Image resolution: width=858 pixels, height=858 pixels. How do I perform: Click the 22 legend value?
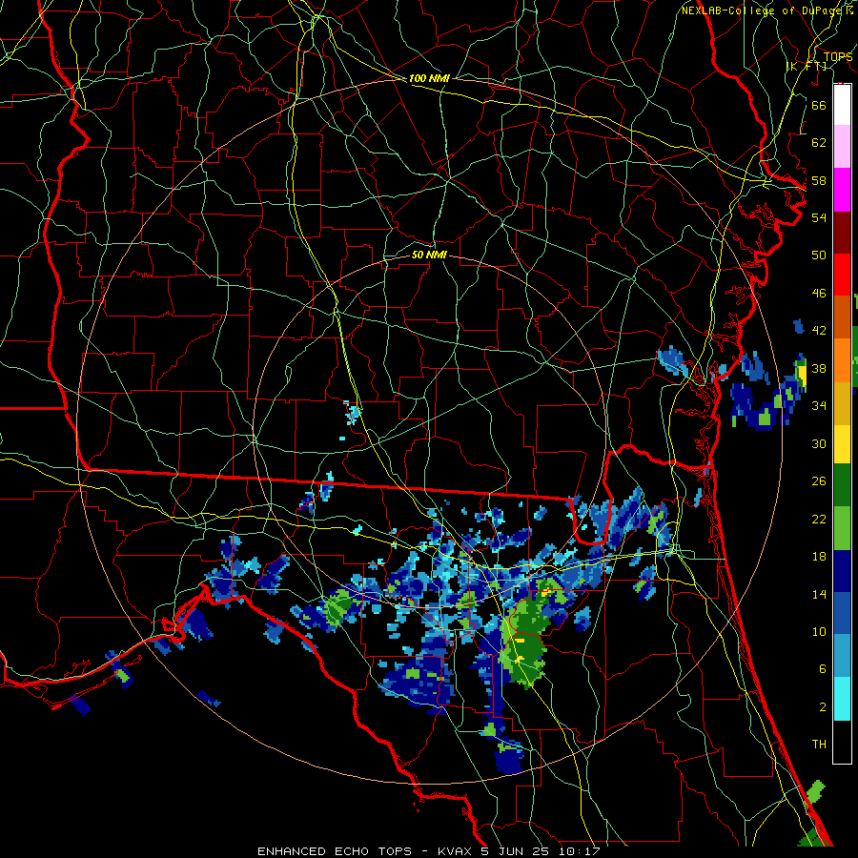(819, 519)
